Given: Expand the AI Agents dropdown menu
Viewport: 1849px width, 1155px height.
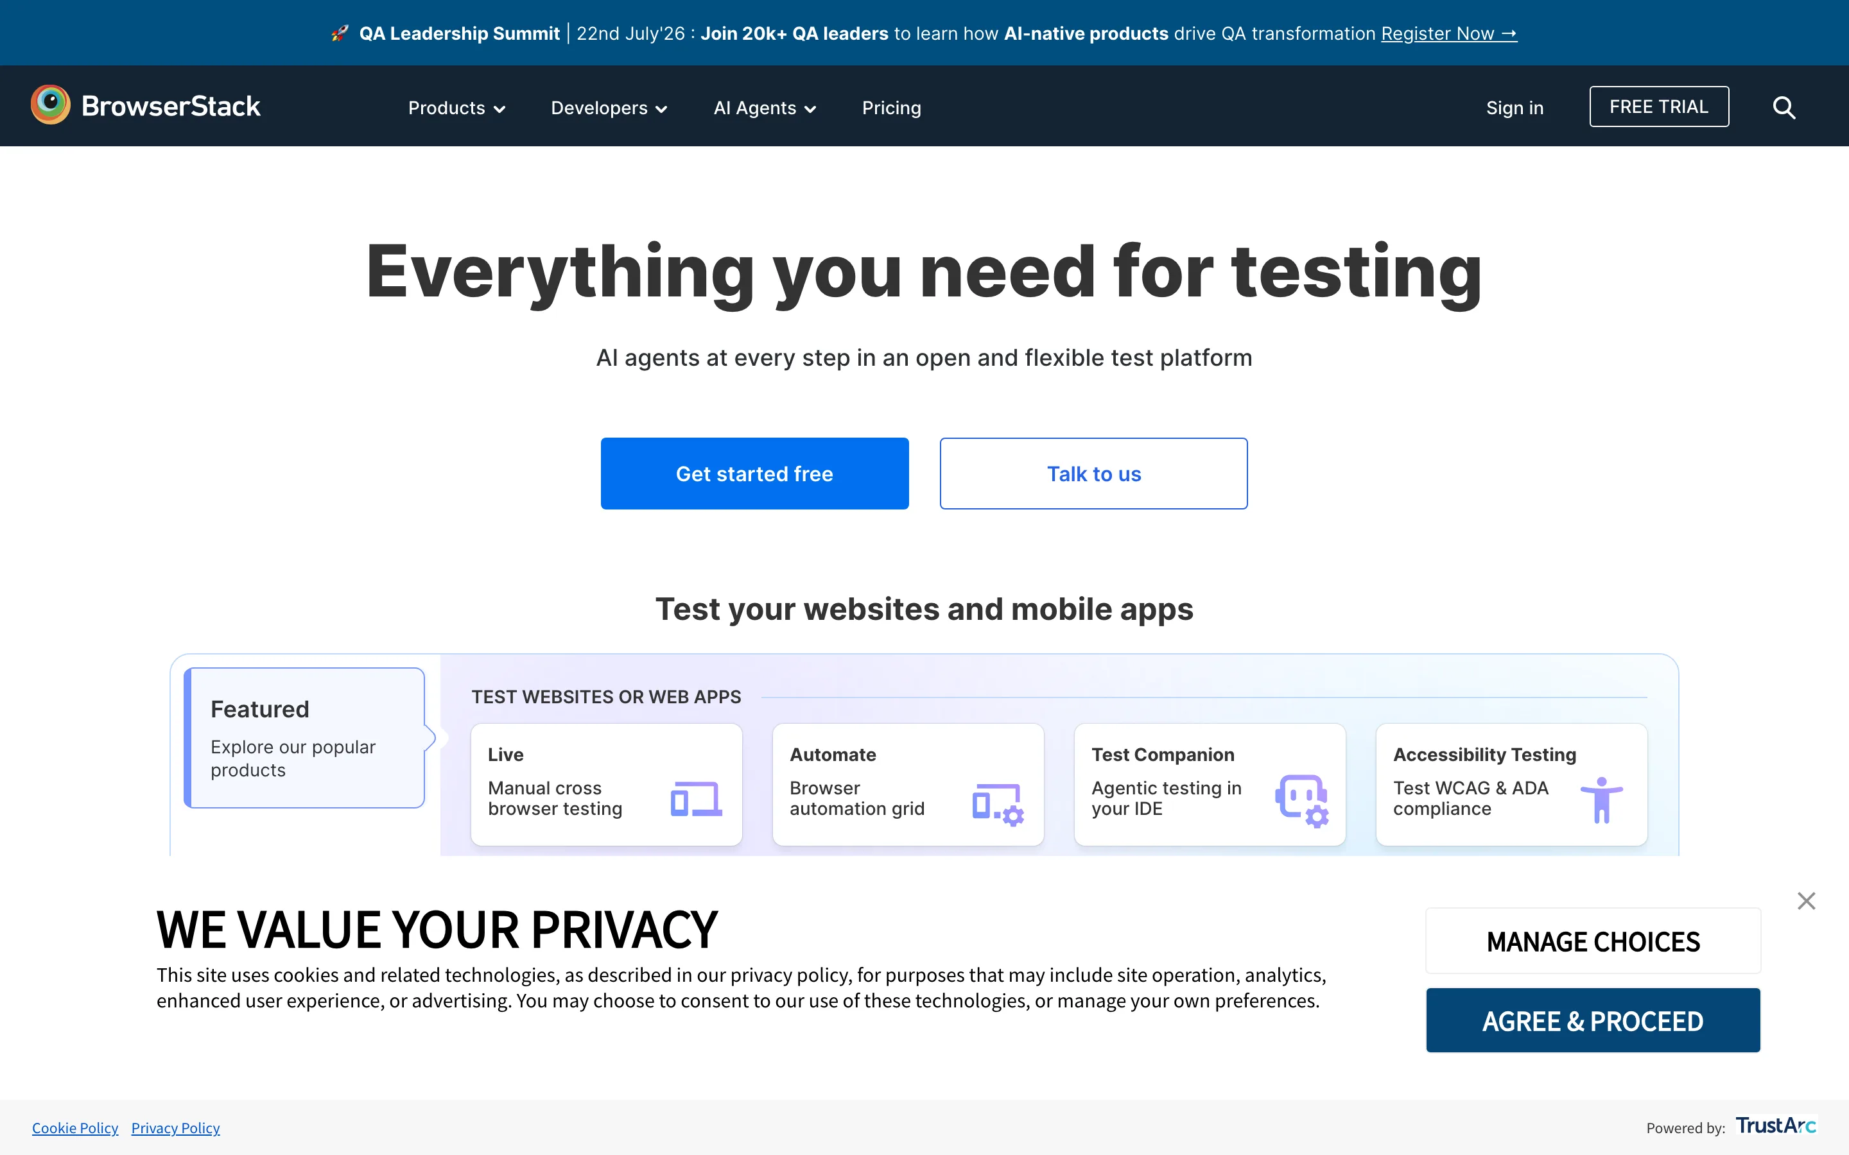Looking at the screenshot, I should pos(765,108).
